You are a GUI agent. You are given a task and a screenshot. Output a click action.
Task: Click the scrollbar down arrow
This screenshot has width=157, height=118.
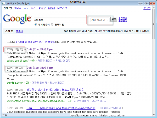click(154, 115)
